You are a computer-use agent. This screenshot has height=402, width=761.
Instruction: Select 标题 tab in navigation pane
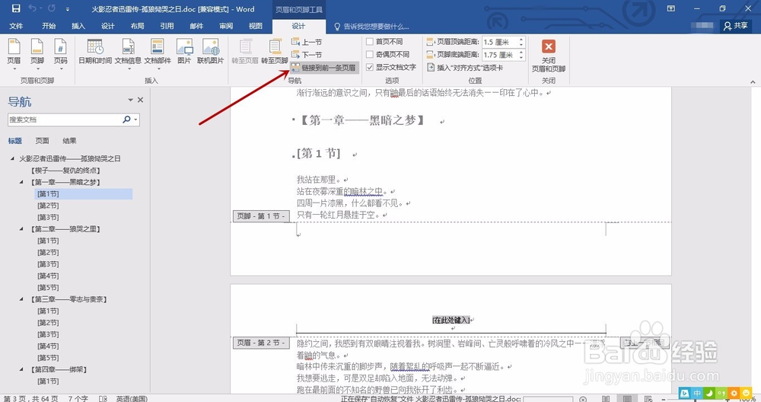pyautogui.click(x=15, y=141)
